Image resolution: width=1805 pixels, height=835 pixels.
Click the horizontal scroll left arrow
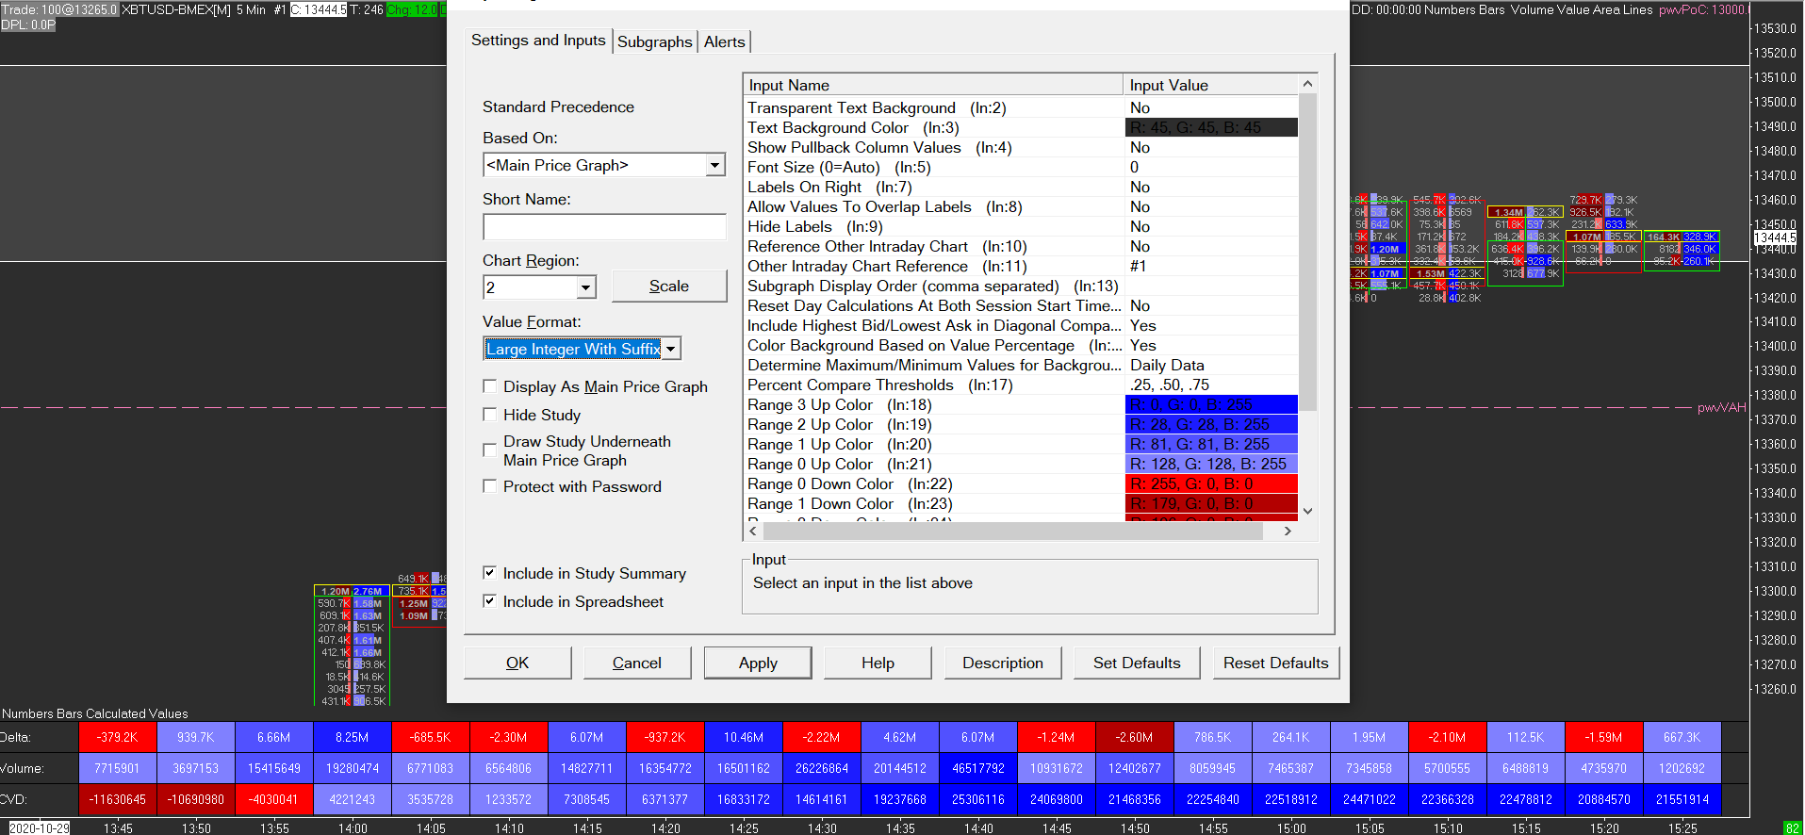click(753, 532)
